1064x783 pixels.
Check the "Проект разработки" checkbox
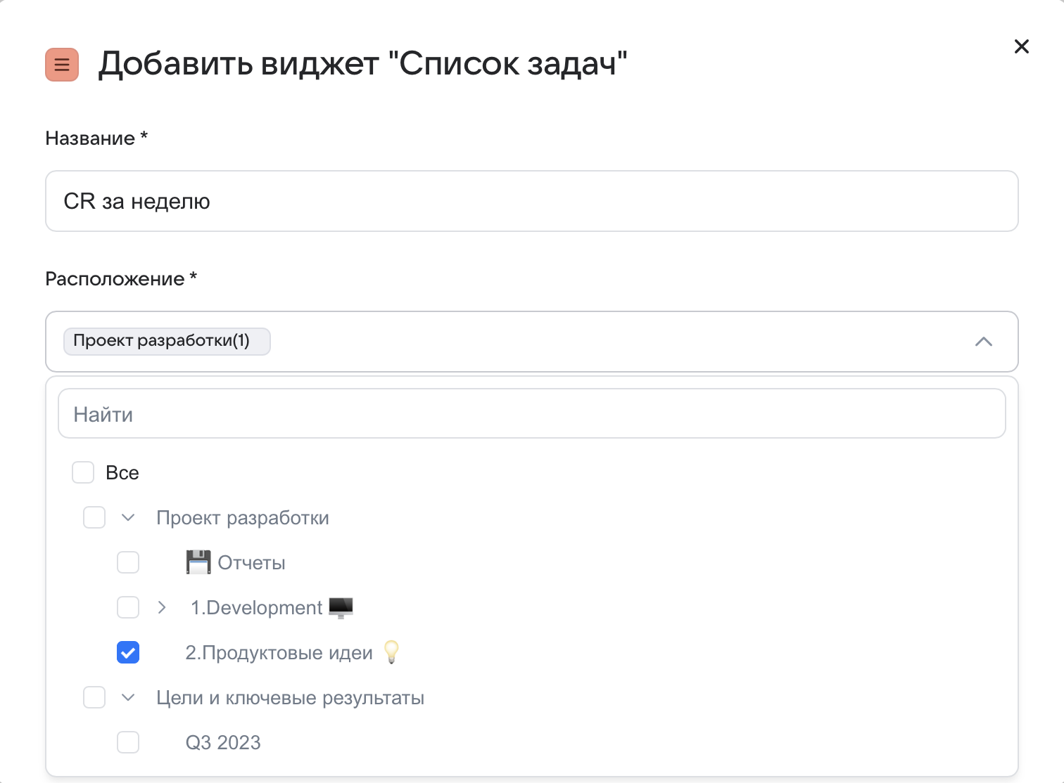[94, 517]
